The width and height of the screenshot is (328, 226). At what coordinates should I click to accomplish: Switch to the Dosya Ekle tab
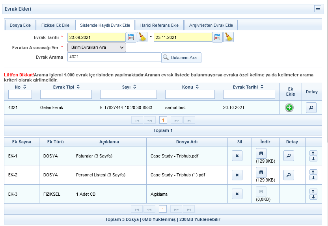click(21, 25)
